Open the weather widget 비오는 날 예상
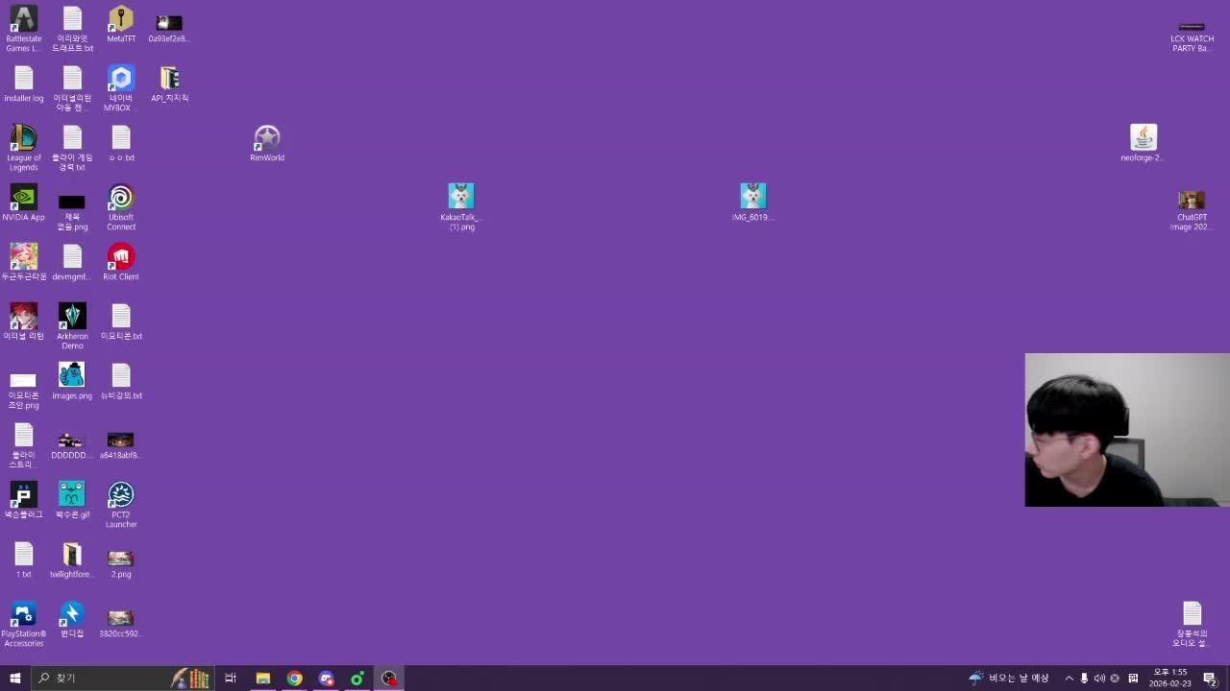 (x=1009, y=679)
